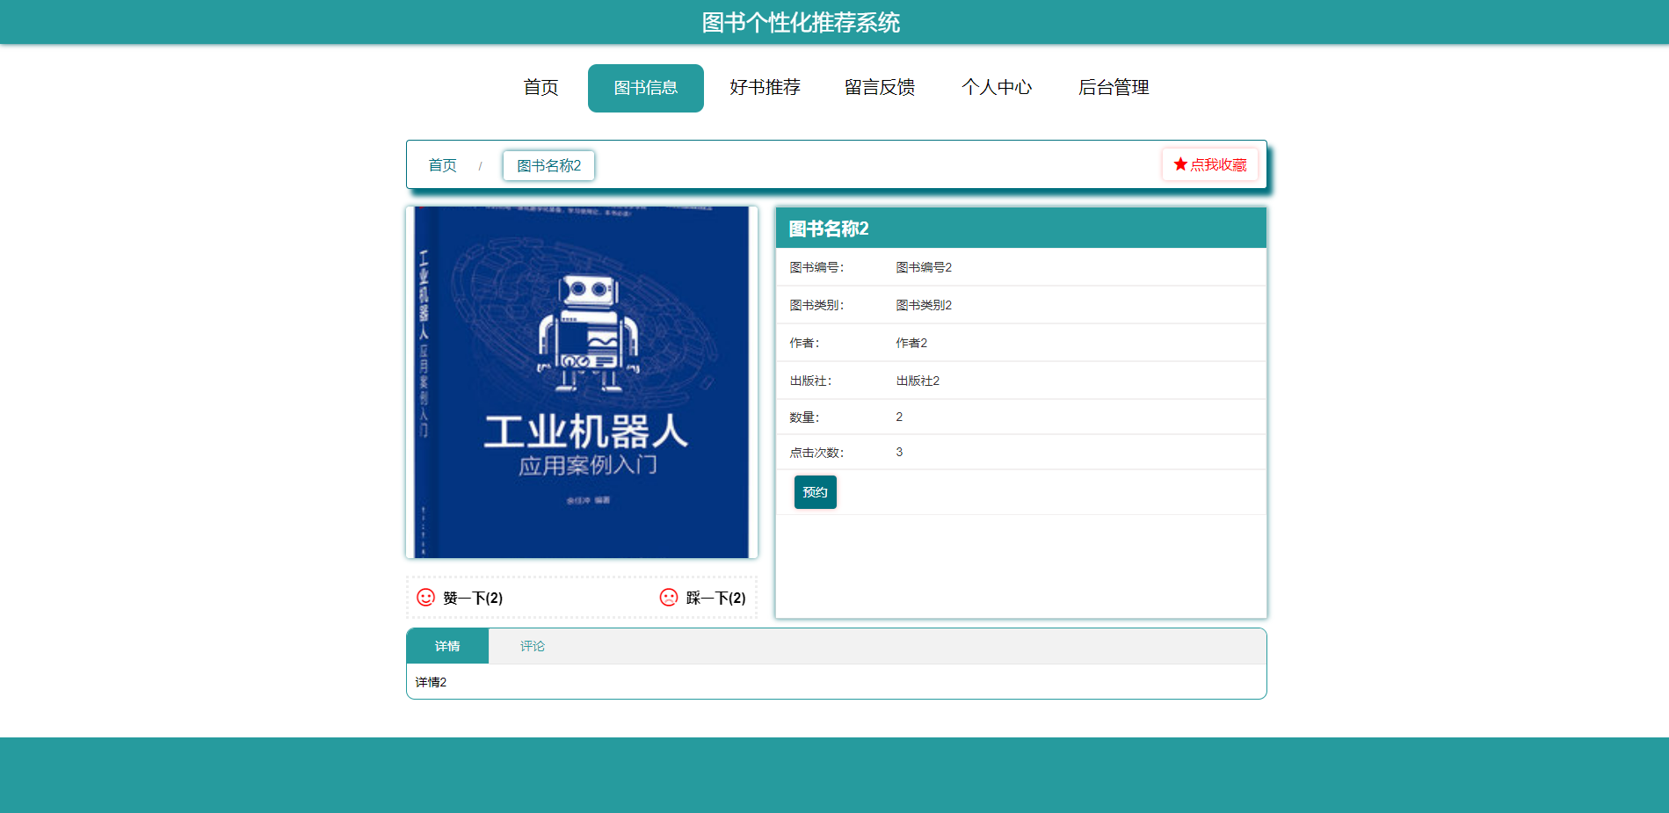Switch to the 详情 tab
The image size is (1669, 813).
(x=447, y=646)
